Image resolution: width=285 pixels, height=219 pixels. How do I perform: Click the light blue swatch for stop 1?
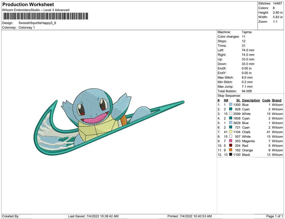[x=231, y=105]
